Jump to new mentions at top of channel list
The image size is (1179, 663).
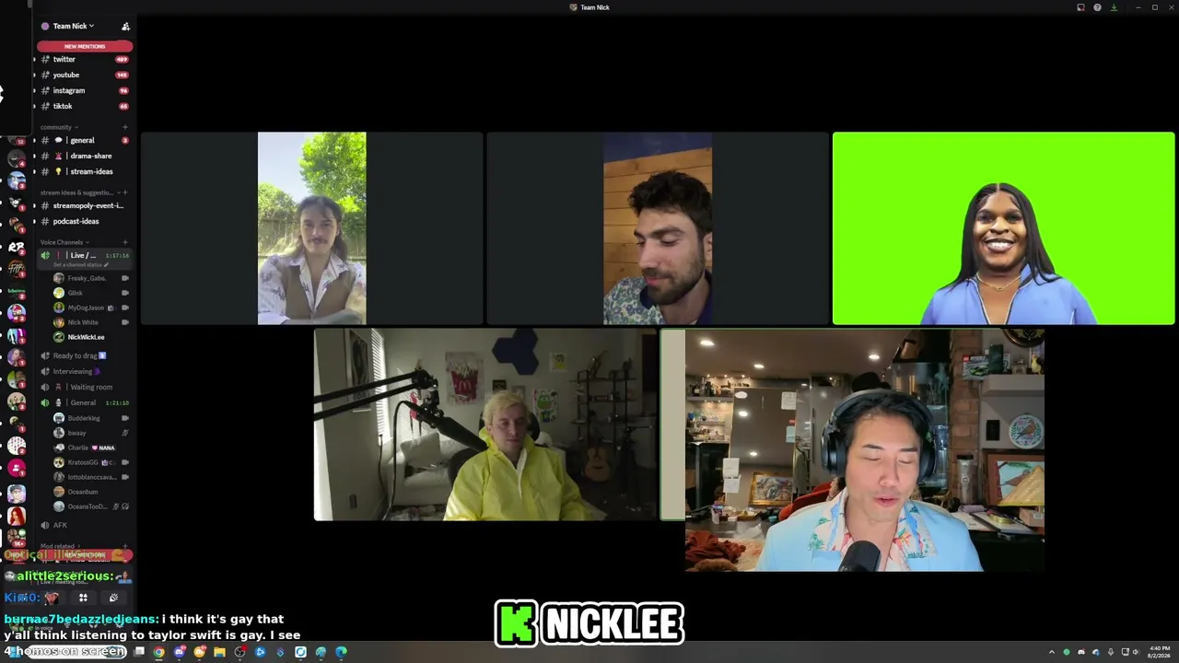tap(85, 46)
